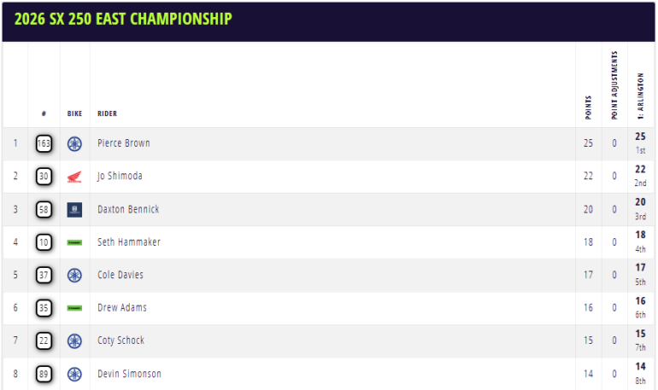Click Drew Adams' Kawasaki bike logo
Viewport: 658px width, 390px height.
tap(74, 308)
